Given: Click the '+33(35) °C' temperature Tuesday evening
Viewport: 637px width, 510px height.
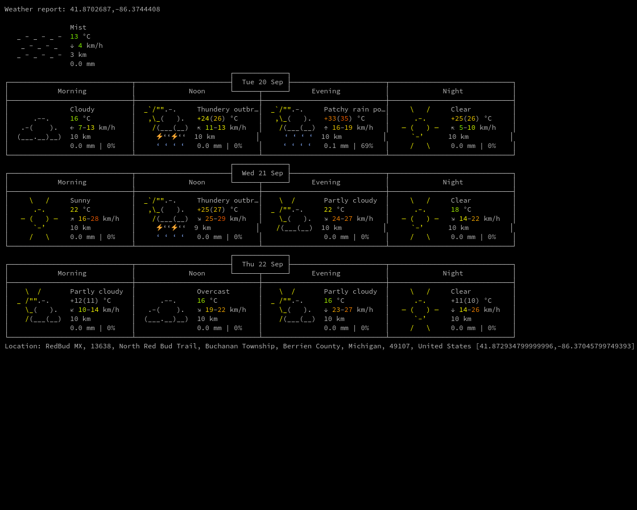Looking at the screenshot, I should tap(344, 119).
